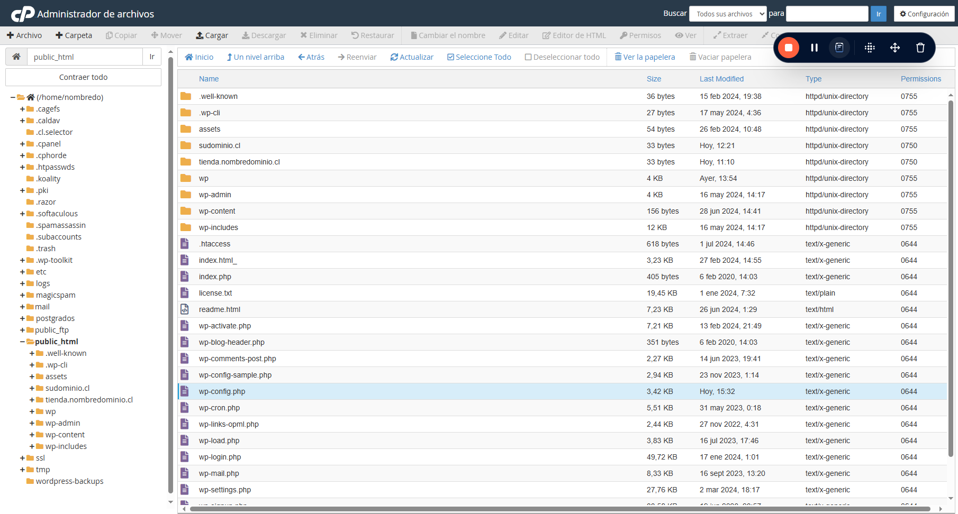Click the .htaccess file icon
This screenshot has width=958, height=514.
[185, 244]
